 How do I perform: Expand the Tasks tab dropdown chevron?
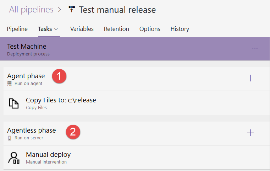[x=56, y=29]
